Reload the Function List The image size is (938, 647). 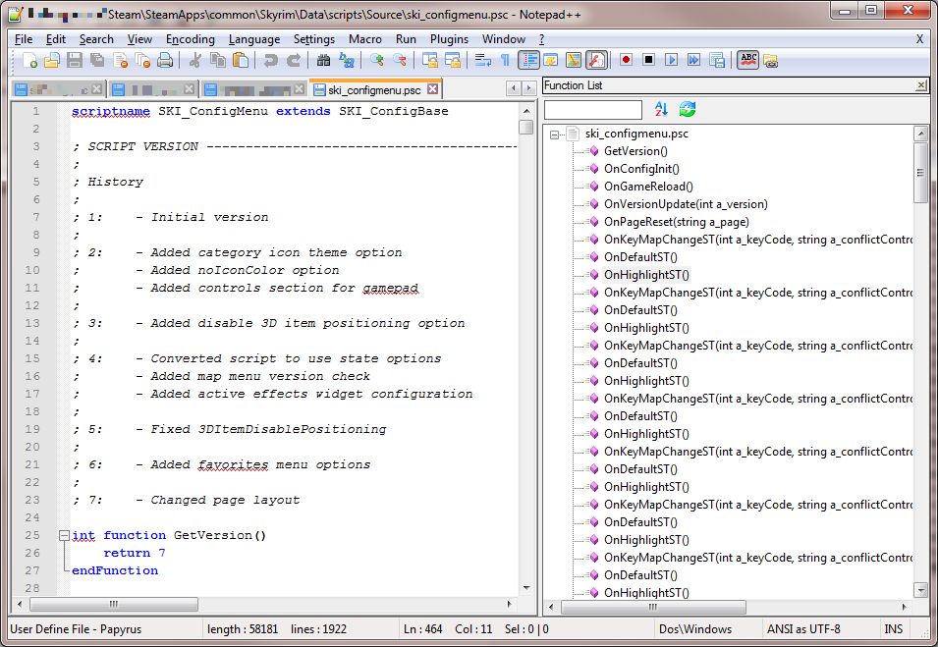[x=686, y=110]
